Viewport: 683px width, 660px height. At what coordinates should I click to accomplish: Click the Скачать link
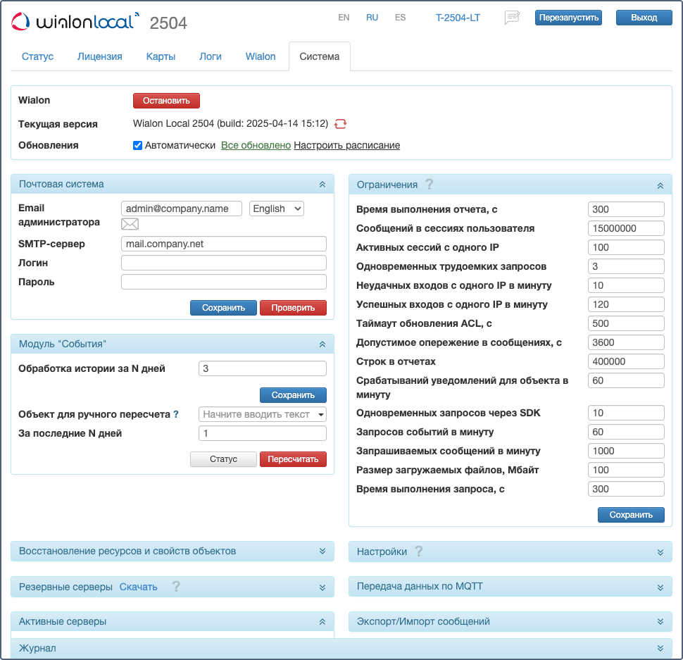138,587
